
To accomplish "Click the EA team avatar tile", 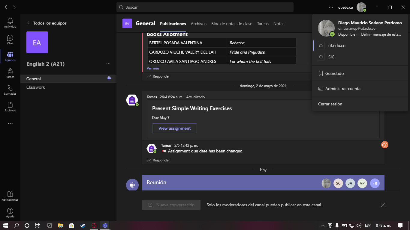I will click(x=37, y=42).
